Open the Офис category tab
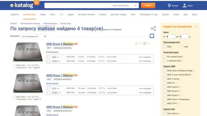Viewport: 207px width, 116px height. pyautogui.click(x=43, y=15)
